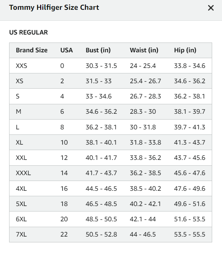Click the hip value 43.7 - 45.6

[x=190, y=158]
